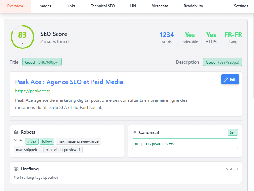Click the Robots section heading
254x191 pixels.
click(28, 132)
